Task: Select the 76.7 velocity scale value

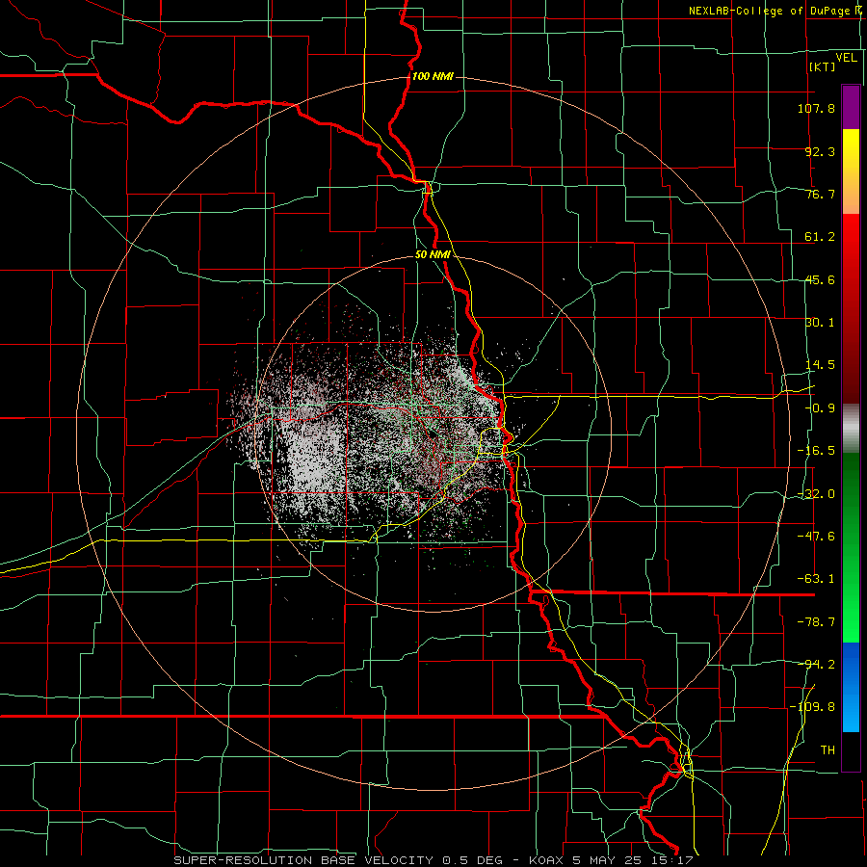Action: [820, 194]
